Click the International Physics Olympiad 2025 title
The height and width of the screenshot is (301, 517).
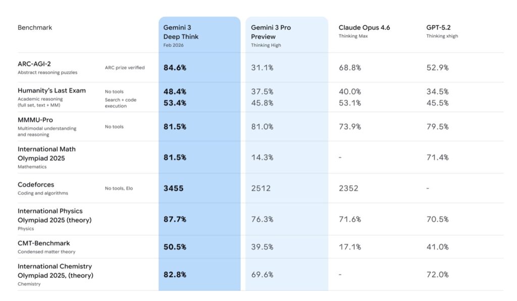[x=55, y=215]
